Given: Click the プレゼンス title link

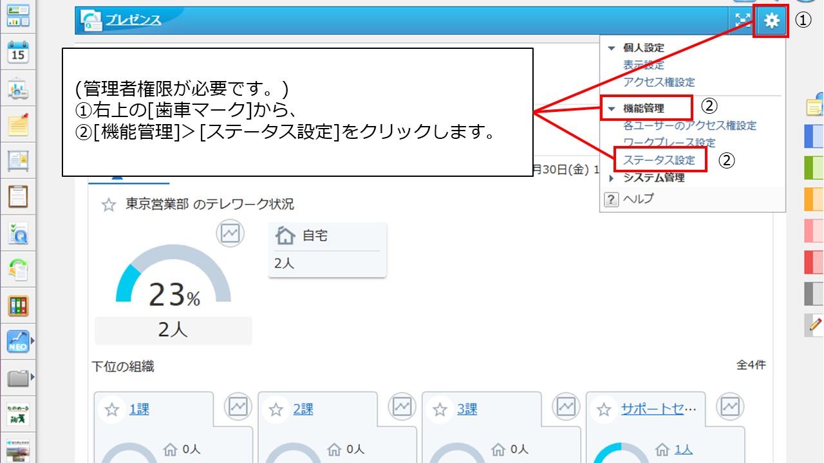Looking at the screenshot, I should (x=132, y=20).
